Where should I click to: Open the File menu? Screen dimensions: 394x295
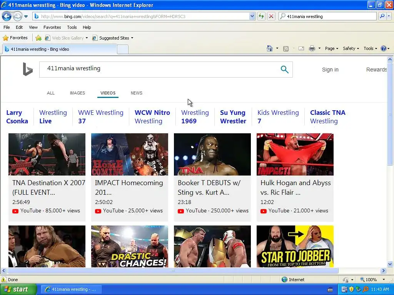pyautogui.click(x=7, y=27)
